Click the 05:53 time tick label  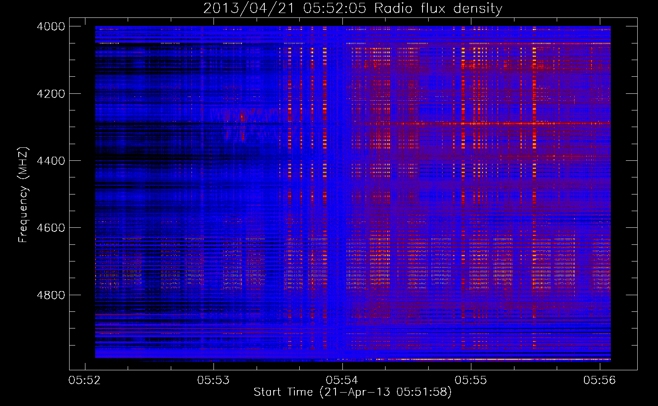point(214,380)
